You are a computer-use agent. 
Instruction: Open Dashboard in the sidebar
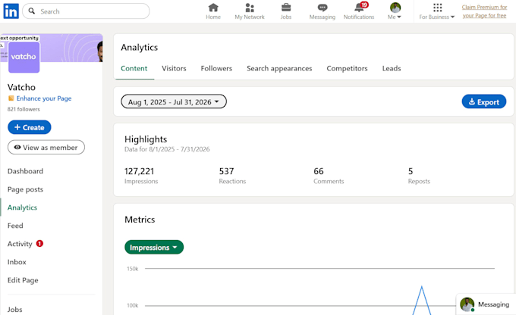tap(25, 171)
